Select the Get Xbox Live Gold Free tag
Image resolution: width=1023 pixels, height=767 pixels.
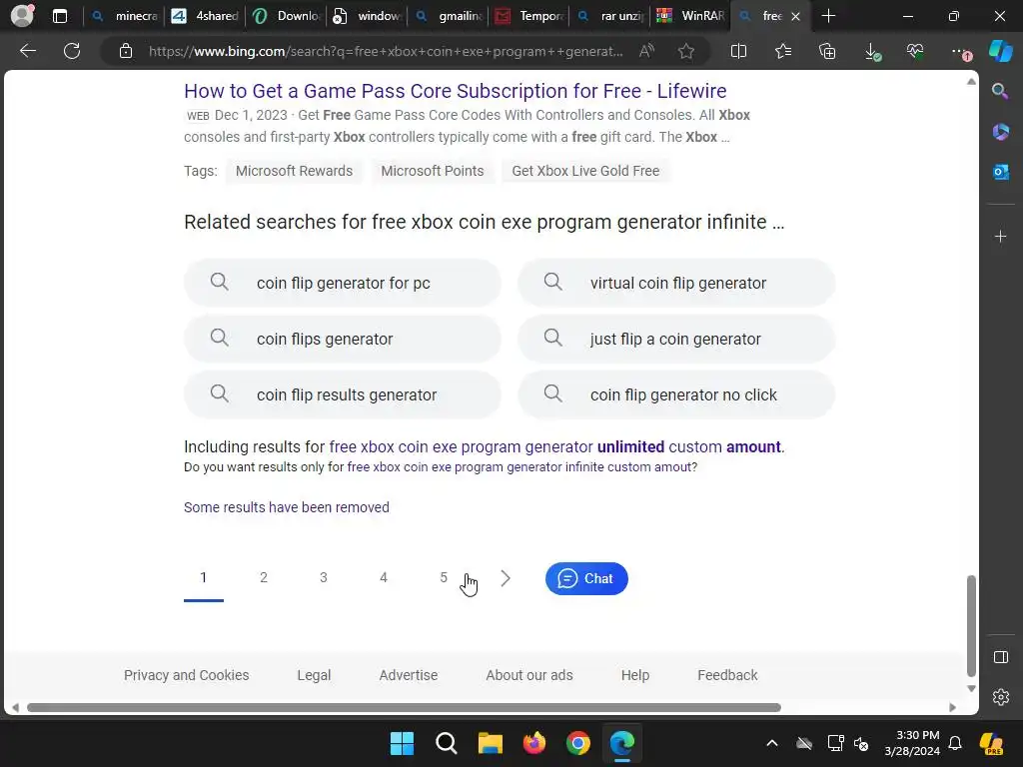(585, 171)
